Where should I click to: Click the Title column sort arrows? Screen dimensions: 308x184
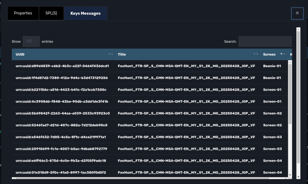tap(256, 54)
